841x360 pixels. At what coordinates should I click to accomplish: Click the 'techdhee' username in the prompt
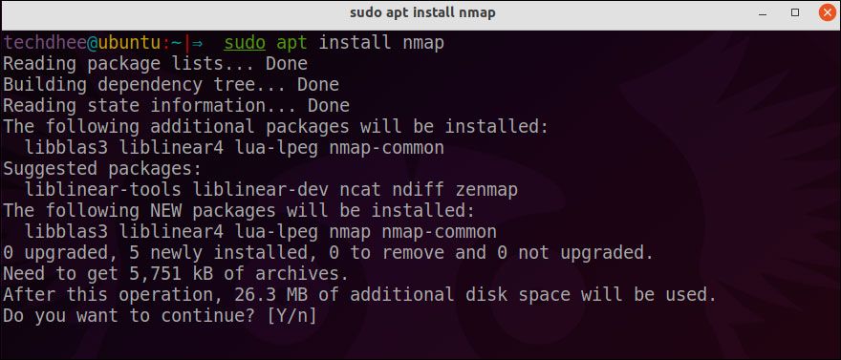[x=45, y=42]
